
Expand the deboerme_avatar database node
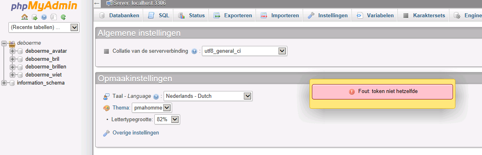[x=12, y=51]
